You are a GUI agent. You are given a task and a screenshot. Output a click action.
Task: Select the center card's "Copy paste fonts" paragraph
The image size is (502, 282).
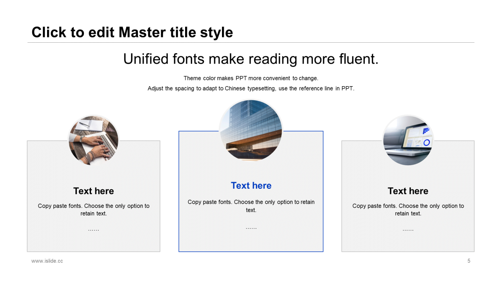click(251, 206)
